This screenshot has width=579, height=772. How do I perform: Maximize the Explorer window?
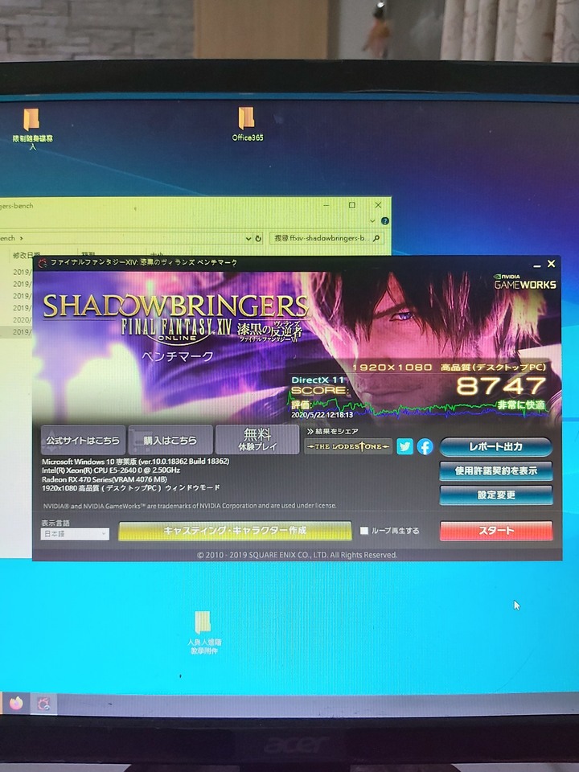pos(352,205)
